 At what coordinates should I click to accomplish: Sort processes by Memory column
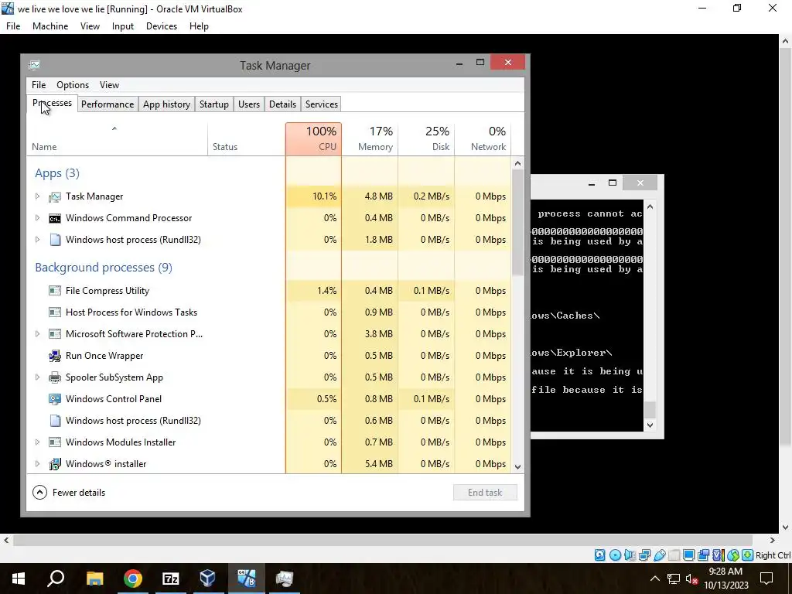(370, 139)
